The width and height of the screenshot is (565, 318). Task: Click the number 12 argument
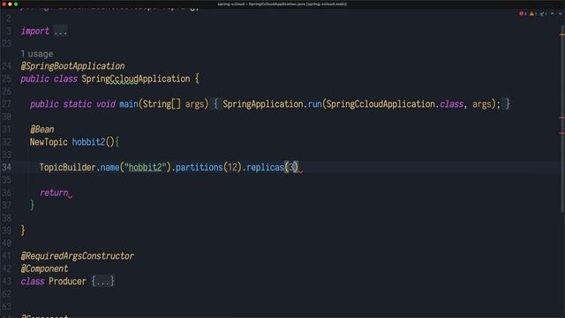(x=232, y=167)
